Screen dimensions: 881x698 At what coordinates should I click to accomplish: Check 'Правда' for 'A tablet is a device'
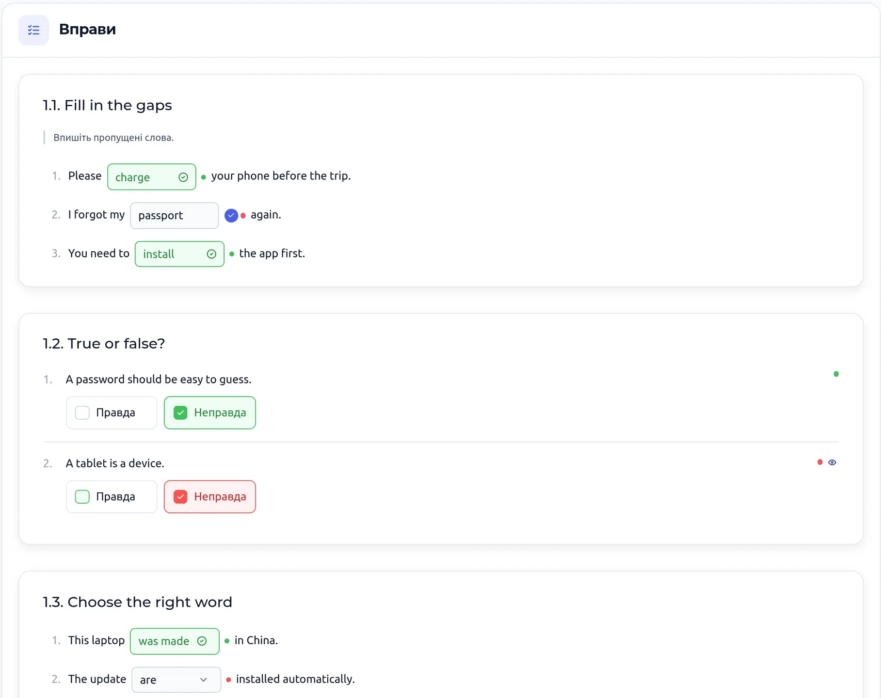click(x=112, y=496)
